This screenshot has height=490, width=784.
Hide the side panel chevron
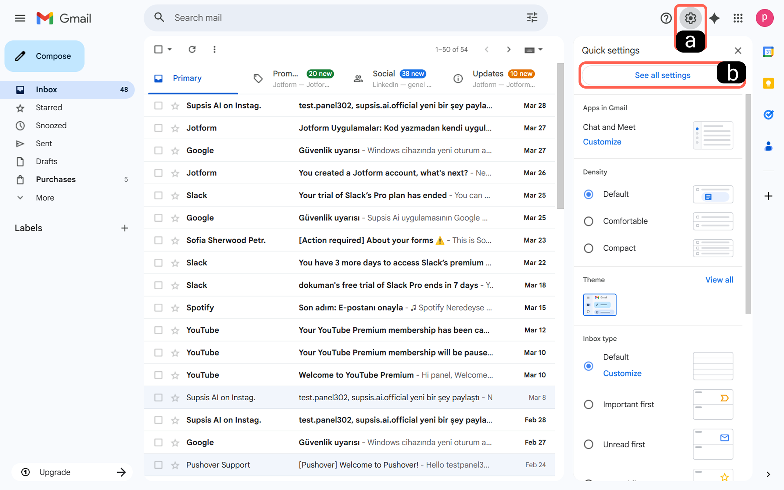[x=768, y=474]
